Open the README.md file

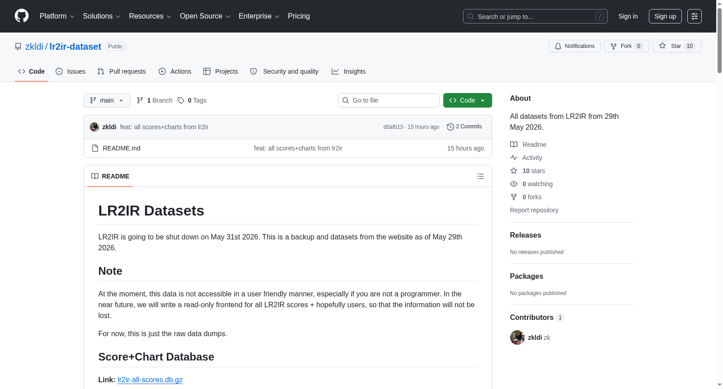click(x=122, y=148)
